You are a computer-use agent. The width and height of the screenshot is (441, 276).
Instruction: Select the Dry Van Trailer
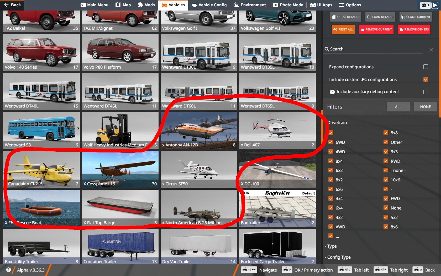pyautogui.click(x=199, y=246)
